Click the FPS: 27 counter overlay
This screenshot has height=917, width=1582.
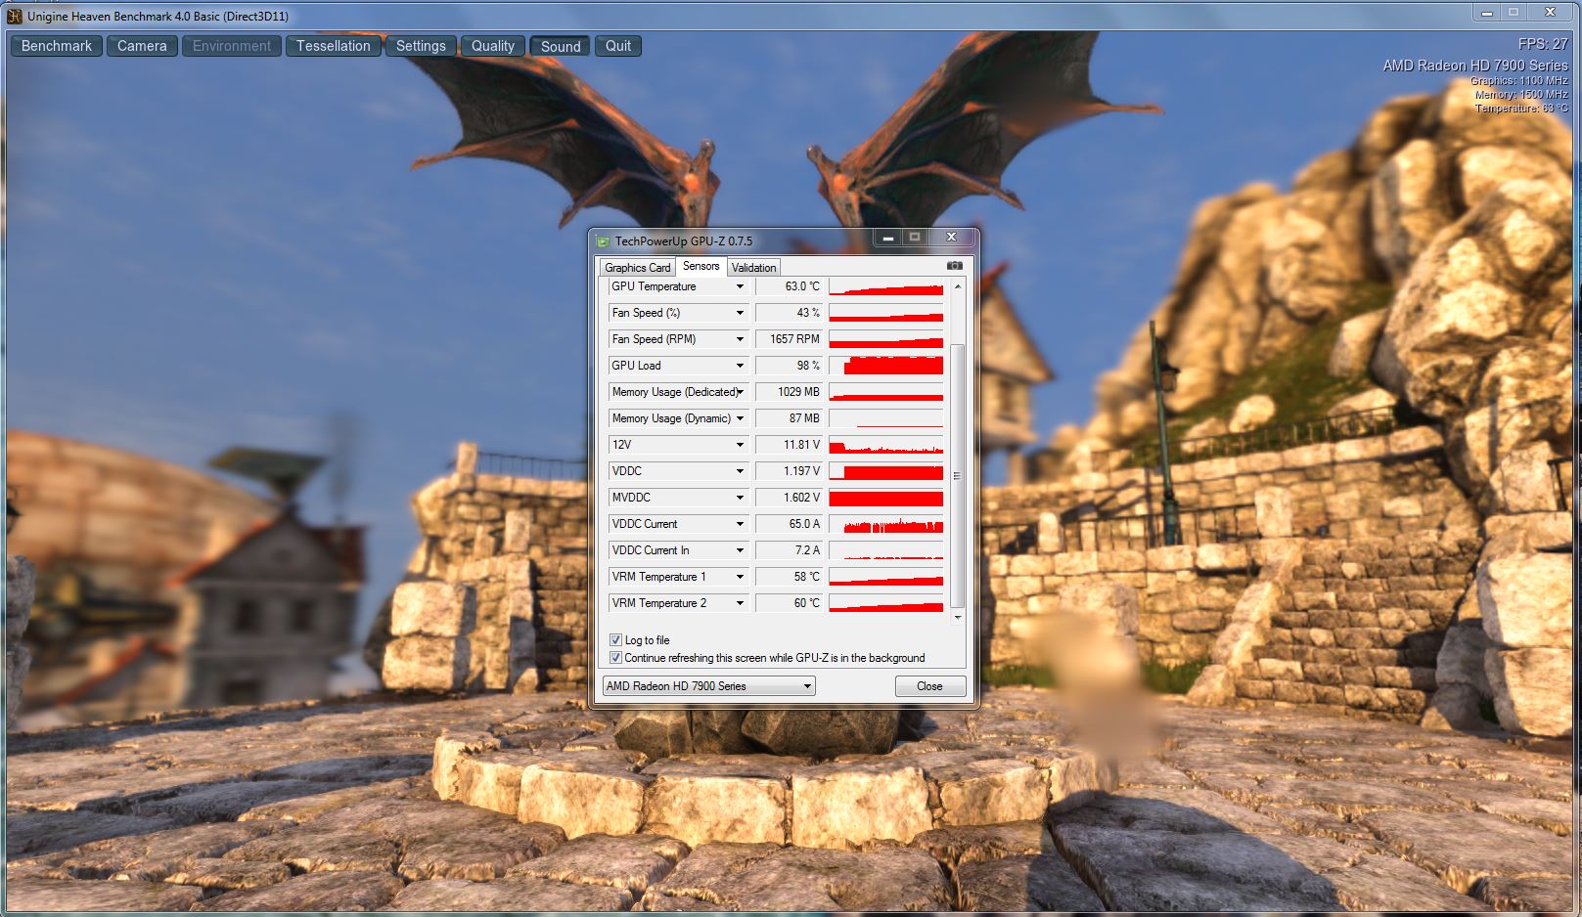[1543, 44]
